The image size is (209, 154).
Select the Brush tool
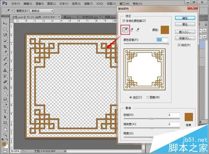coord(5,65)
